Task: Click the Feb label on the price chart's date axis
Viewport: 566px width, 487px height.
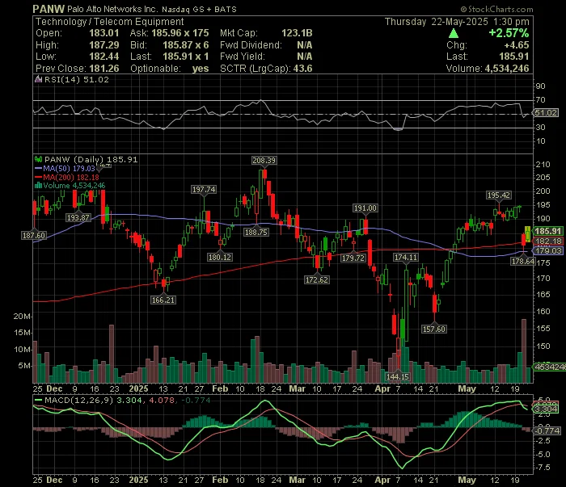Action: (x=220, y=389)
